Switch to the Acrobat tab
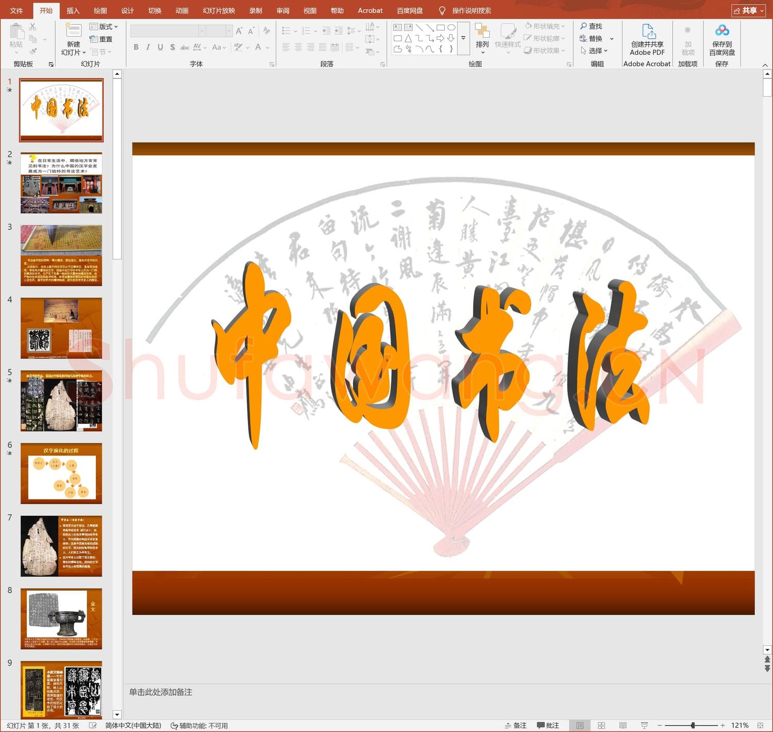773x732 pixels. pos(370,10)
